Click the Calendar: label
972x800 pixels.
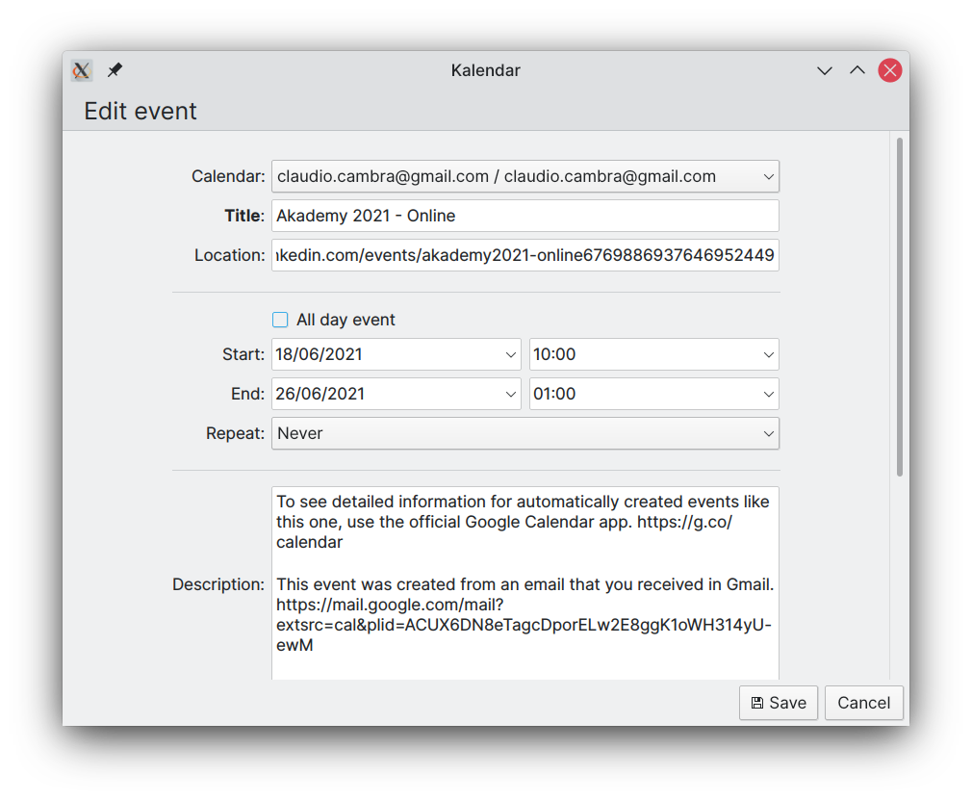click(x=228, y=177)
